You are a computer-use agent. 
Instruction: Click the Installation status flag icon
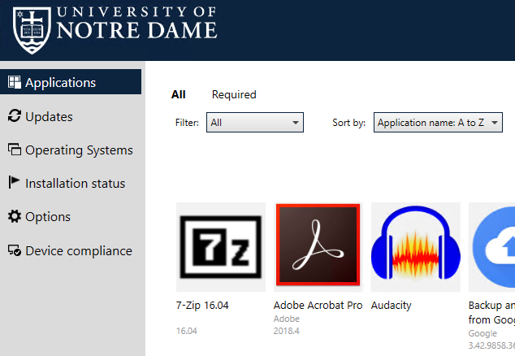[x=14, y=183]
